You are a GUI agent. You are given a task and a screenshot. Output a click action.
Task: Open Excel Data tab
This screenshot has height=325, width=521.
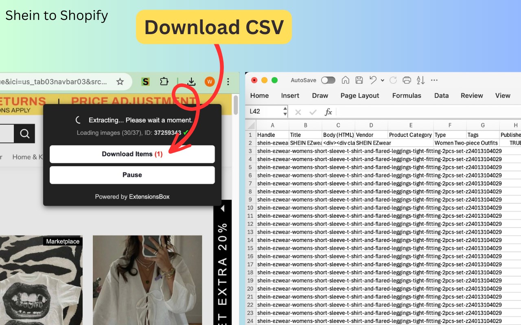pyautogui.click(x=441, y=95)
